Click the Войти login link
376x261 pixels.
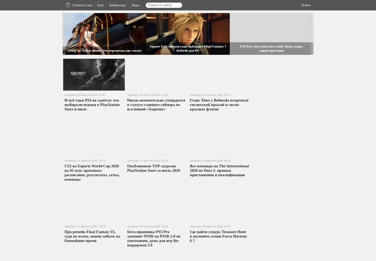pos(306,5)
